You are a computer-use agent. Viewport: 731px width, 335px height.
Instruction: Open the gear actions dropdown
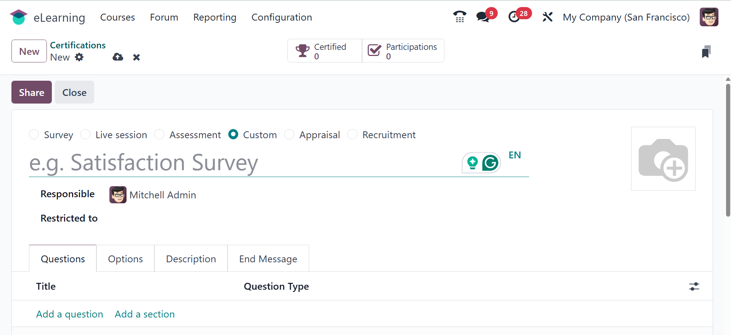click(x=79, y=57)
